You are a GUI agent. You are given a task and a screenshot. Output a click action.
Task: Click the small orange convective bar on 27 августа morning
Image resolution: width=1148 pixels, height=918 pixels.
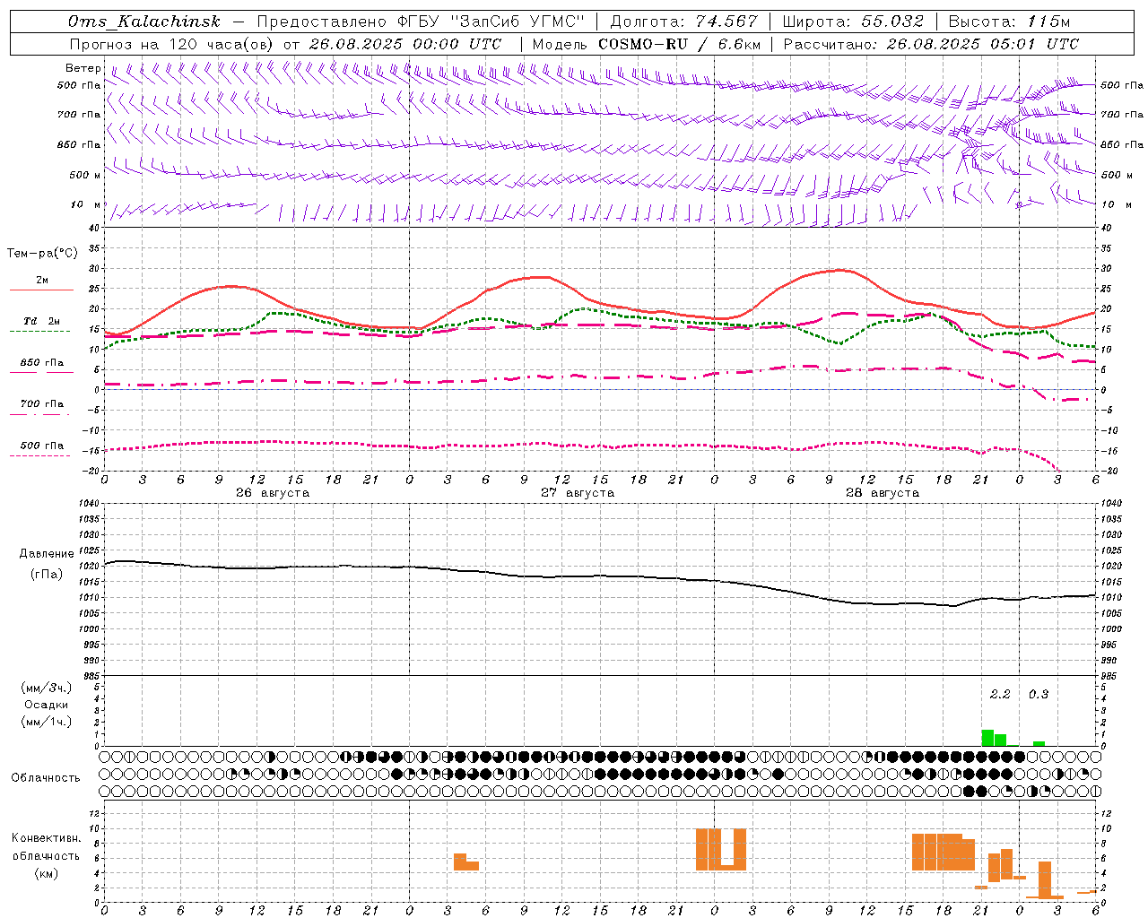[x=466, y=862]
